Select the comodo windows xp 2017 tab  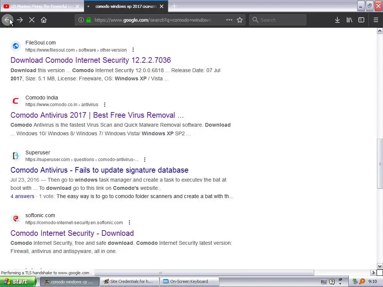pyautogui.click(x=126, y=6)
